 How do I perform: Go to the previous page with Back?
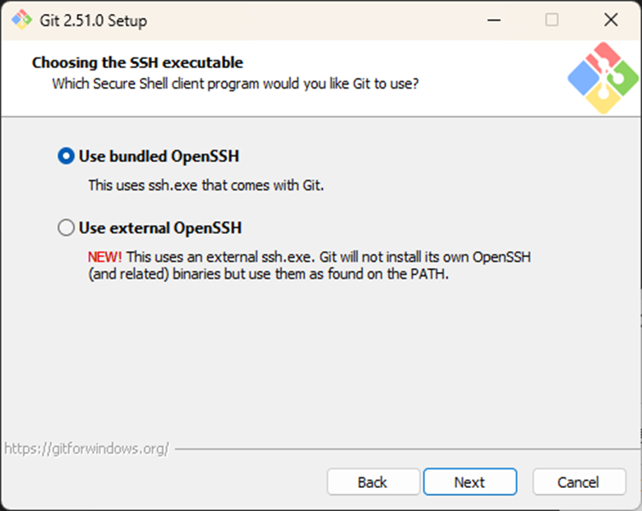[x=372, y=482]
